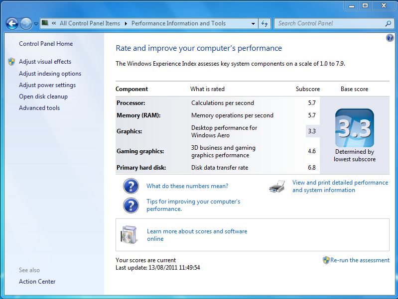Click the shield icon by Re-run assessment
This screenshot has height=299, width=398.
point(326,260)
